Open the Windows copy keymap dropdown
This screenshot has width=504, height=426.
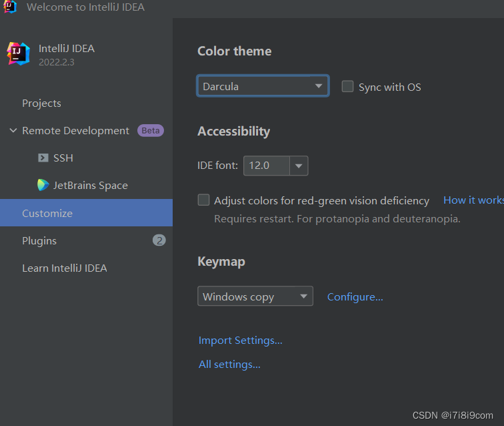point(255,296)
